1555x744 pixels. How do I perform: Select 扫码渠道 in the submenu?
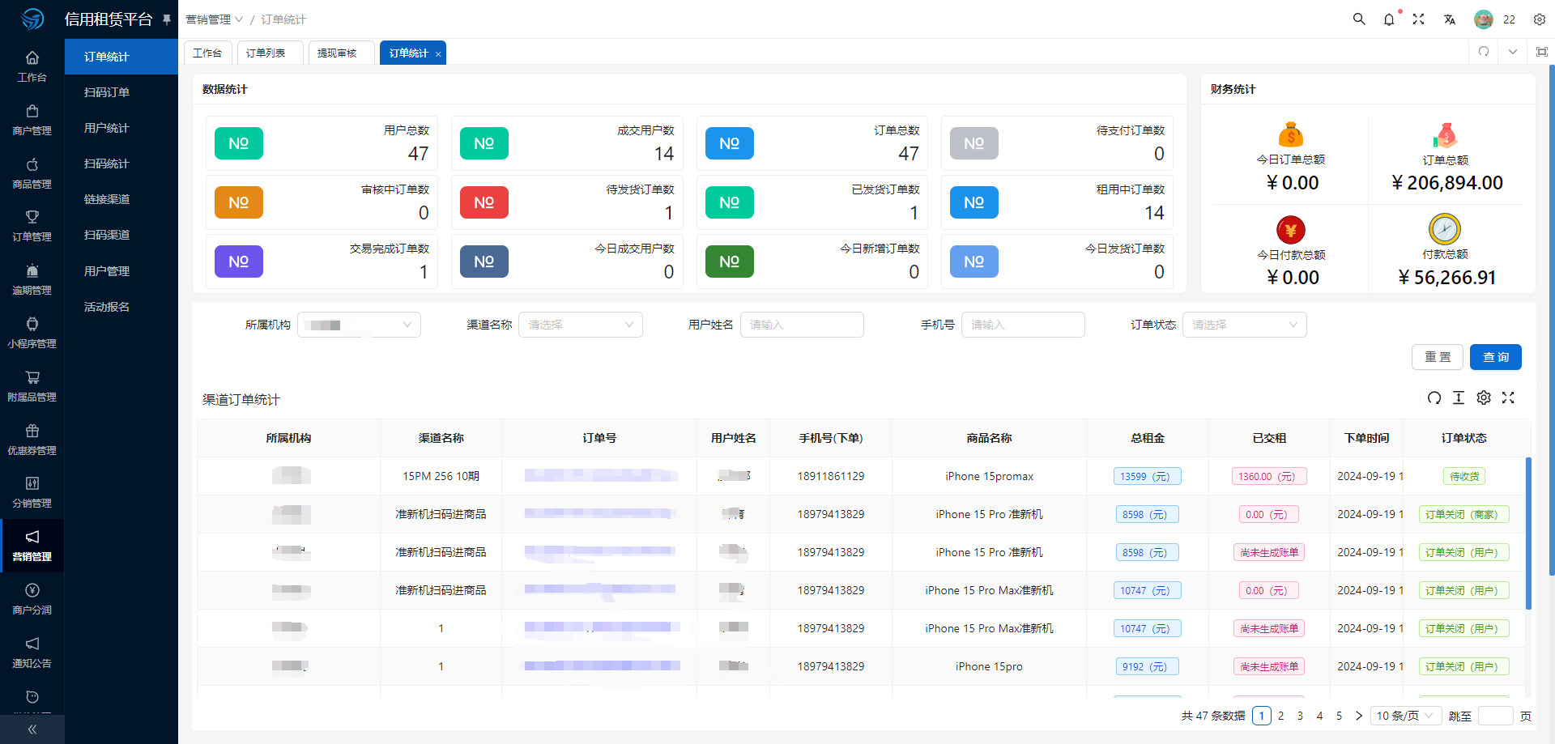click(121, 235)
